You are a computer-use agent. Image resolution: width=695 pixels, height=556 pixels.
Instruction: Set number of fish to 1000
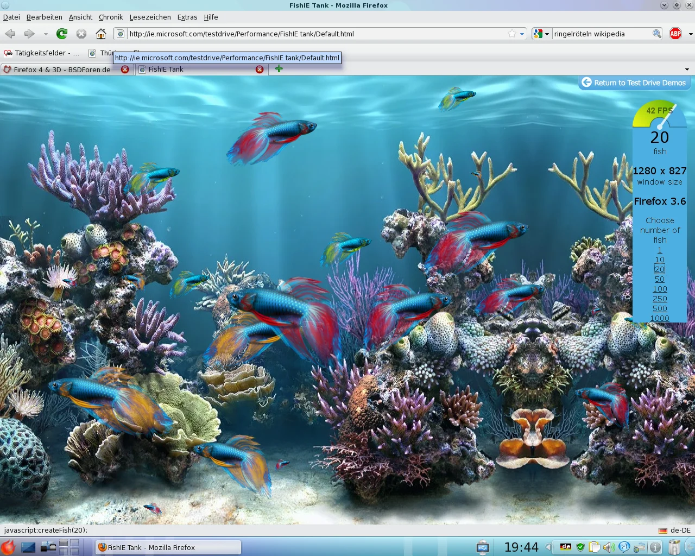pyautogui.click(x=660, y=318)
